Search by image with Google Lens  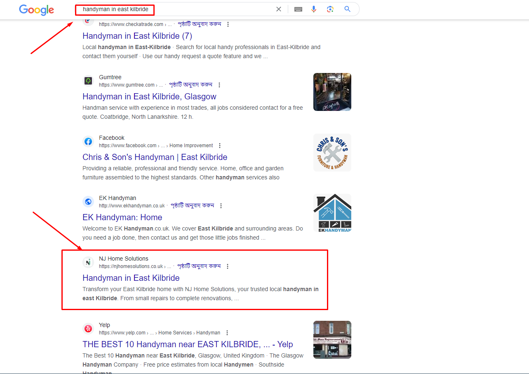(x=330, y=9)
